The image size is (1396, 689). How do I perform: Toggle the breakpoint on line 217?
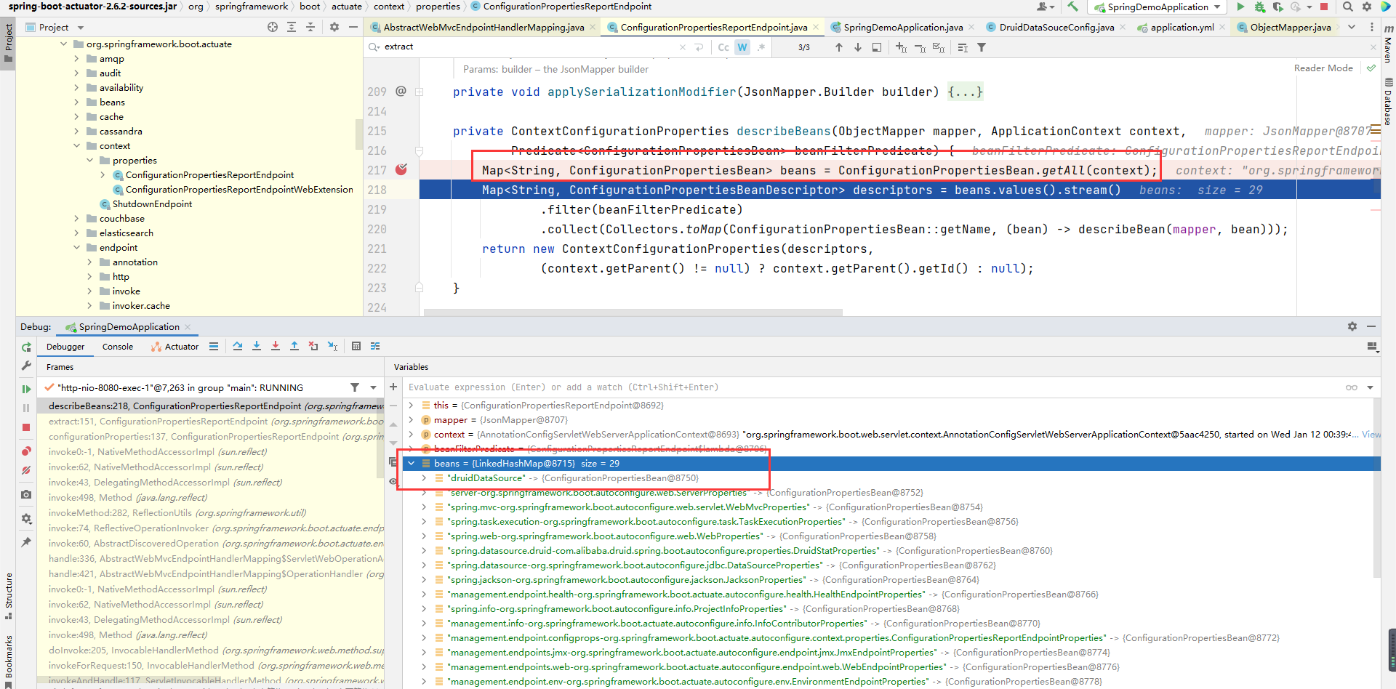click(x=401, y=169)
